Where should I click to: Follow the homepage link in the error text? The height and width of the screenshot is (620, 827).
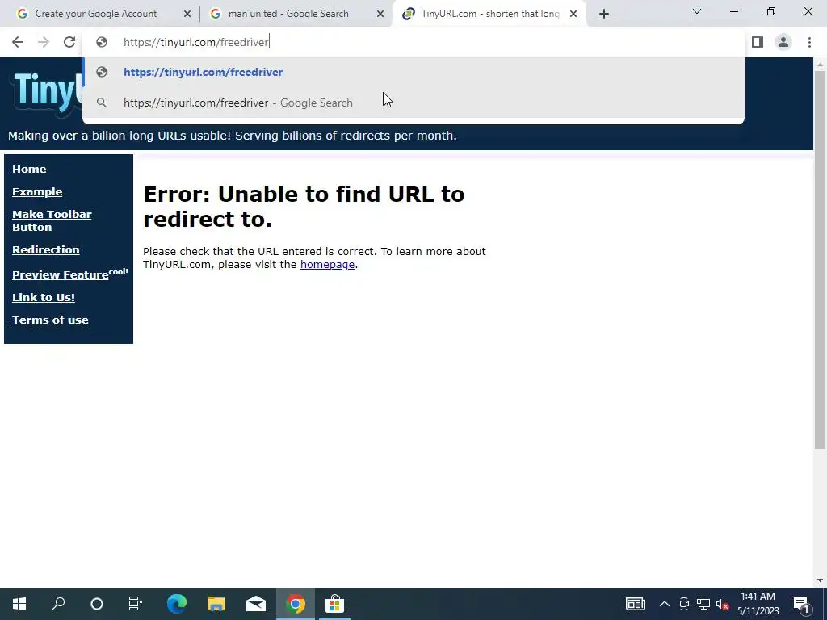[327, 265]
